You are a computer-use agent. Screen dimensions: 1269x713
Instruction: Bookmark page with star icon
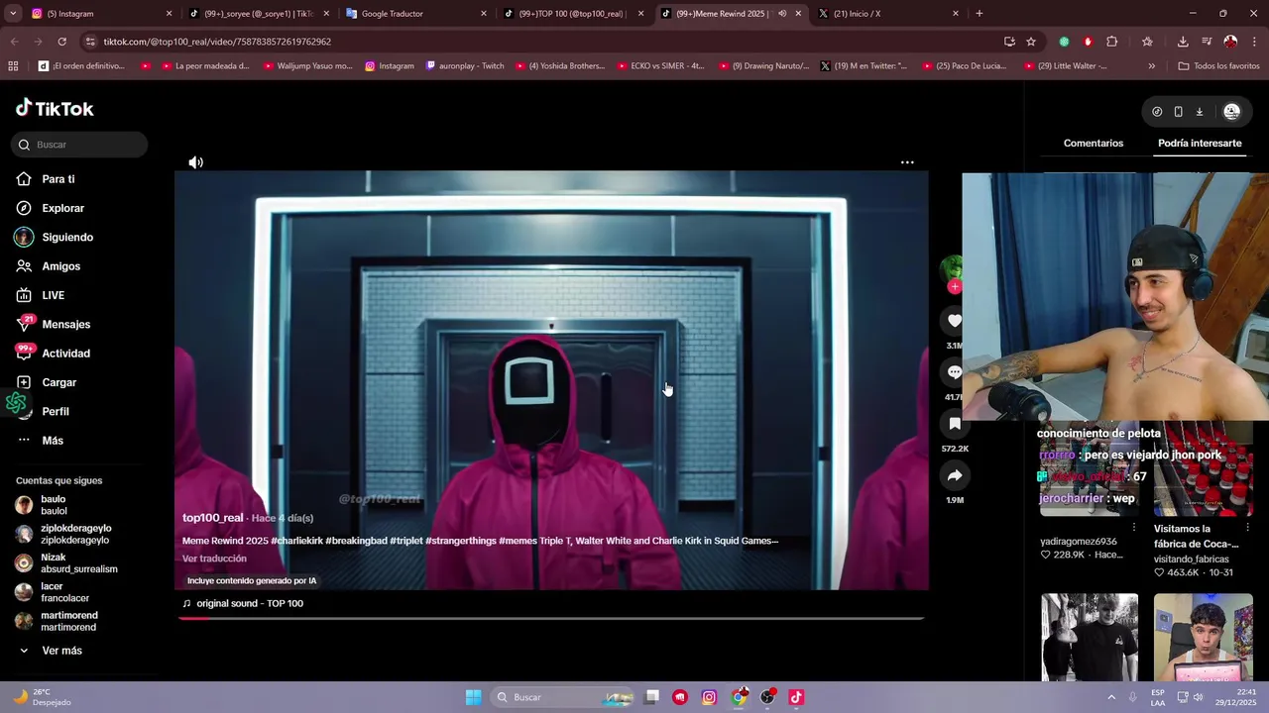(x=1031, y=42)
